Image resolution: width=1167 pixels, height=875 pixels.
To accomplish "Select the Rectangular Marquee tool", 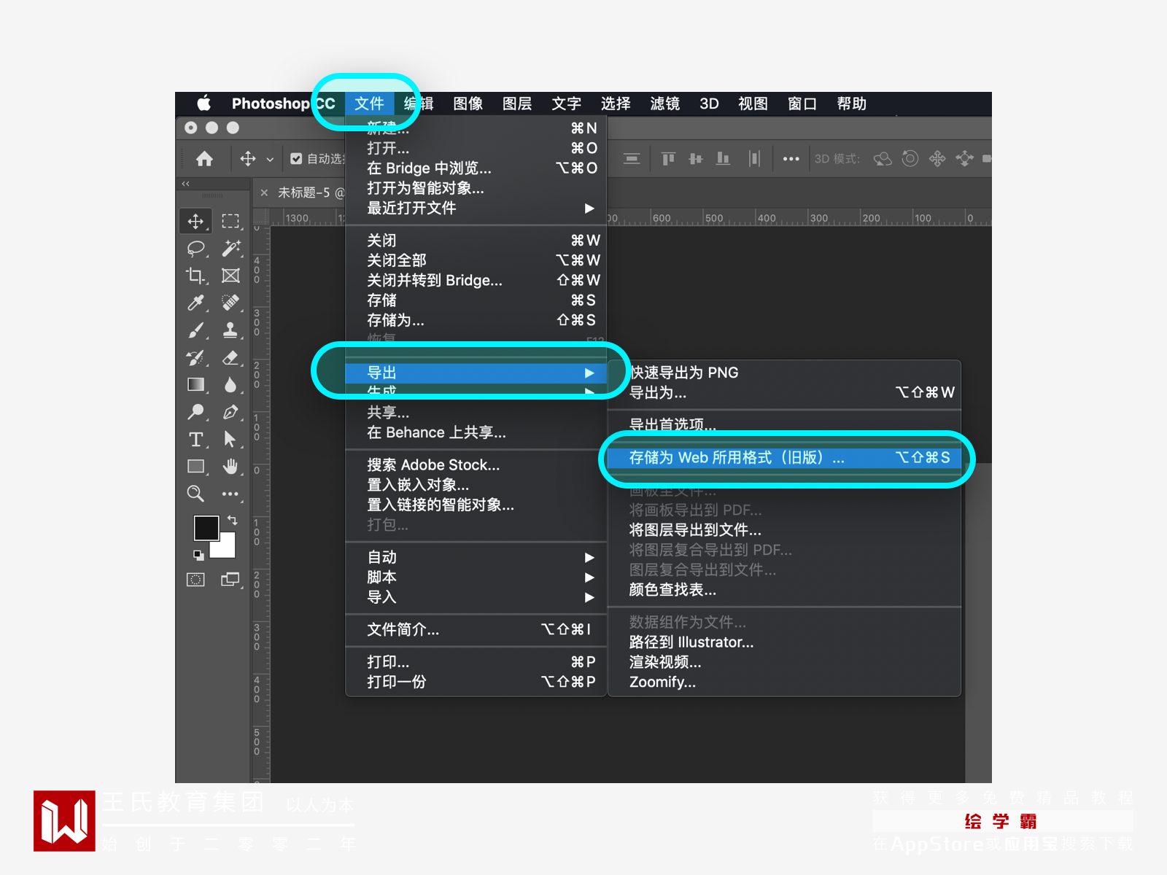I will tap(230, 221).
